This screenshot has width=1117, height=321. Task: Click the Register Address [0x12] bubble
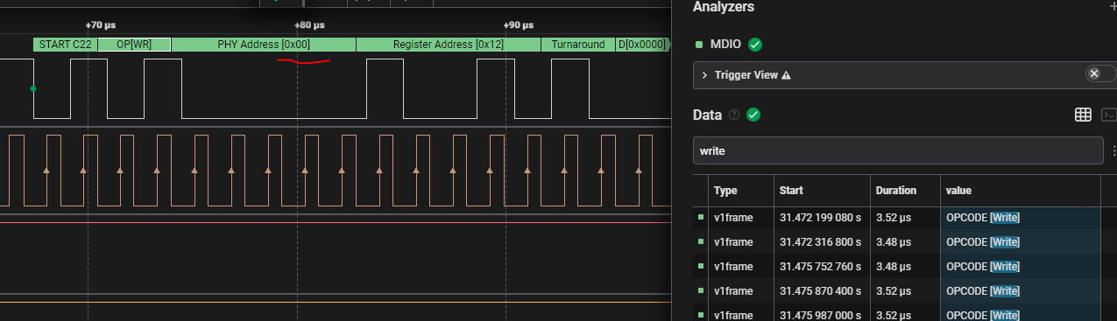coord(449,45)
